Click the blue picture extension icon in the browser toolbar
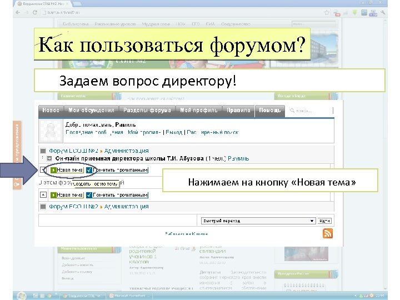 (x=364, y=12)
